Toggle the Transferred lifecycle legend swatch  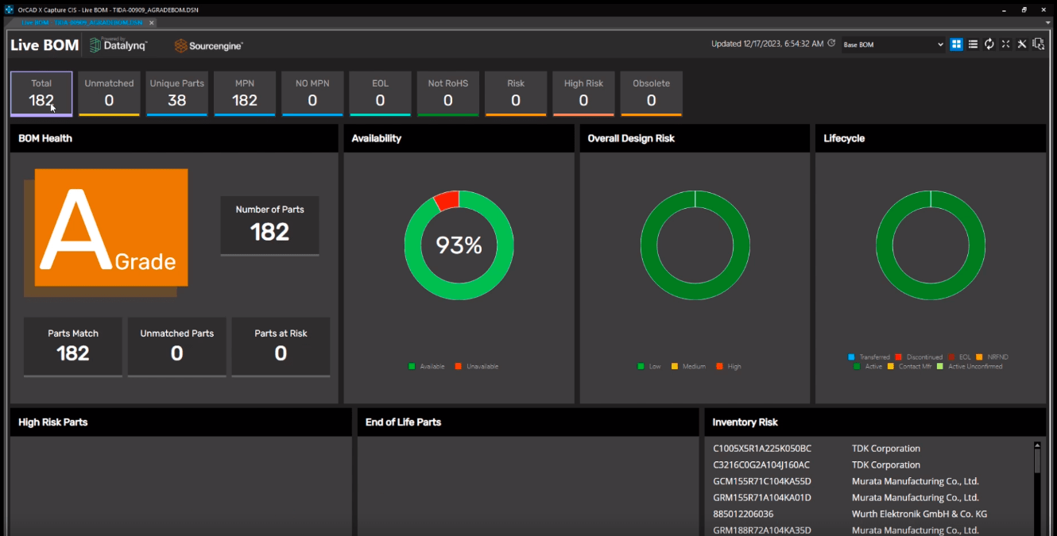click(852, 357)
